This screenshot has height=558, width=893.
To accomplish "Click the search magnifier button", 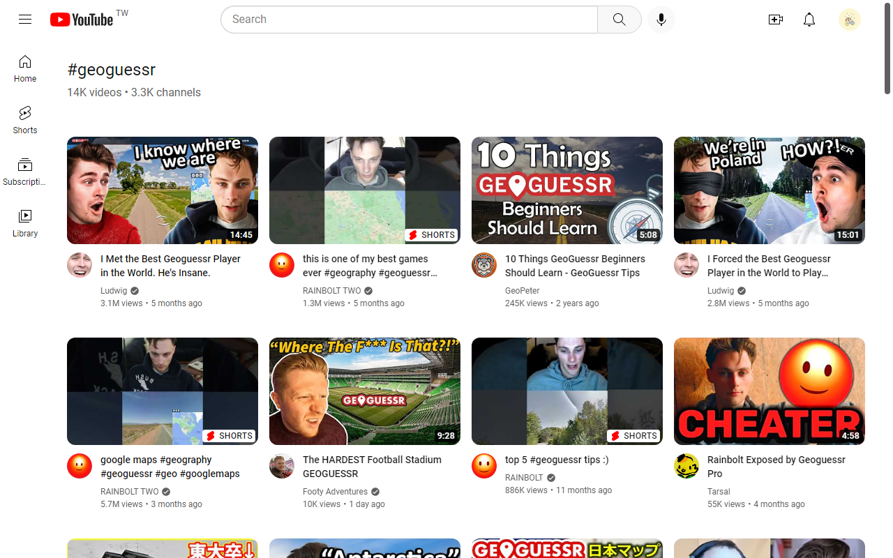I will pos(620,20).
